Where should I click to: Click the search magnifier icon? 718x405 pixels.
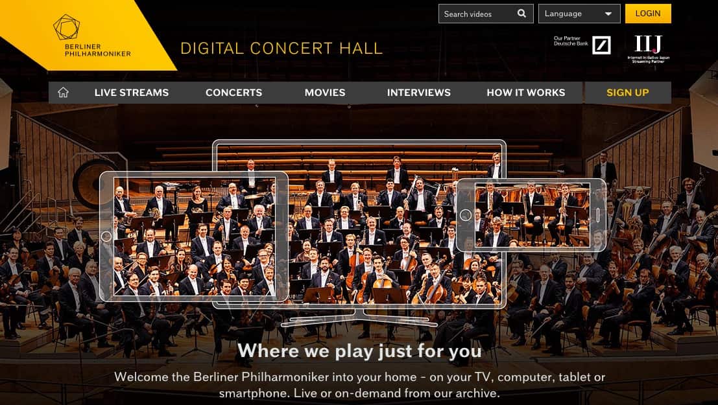[521, 13]
